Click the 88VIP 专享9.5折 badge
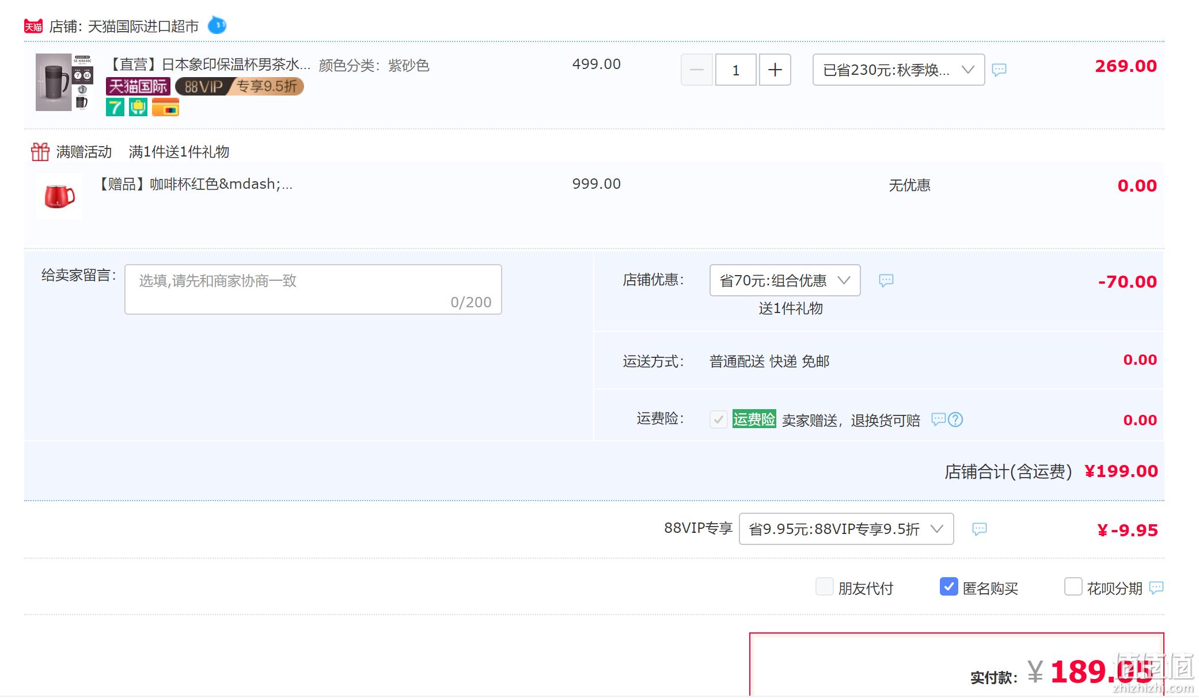Screen dimensions: 1199x698 pyautogui.click(x=240, y=86)
